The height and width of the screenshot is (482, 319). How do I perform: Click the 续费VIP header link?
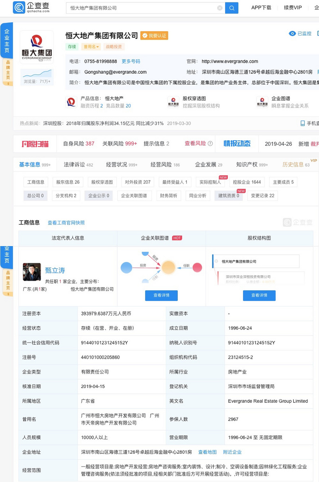pyautogui.click(x=293, y=8)
